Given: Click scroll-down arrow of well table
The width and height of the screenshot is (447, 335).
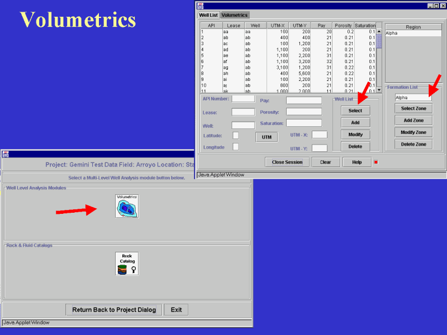Looking at the screenshot, I should click(379, 89).
